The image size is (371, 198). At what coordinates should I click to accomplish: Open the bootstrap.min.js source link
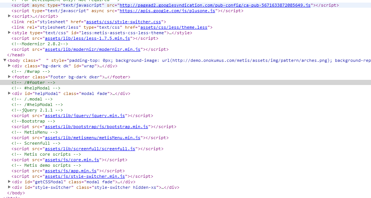point(96,127)
